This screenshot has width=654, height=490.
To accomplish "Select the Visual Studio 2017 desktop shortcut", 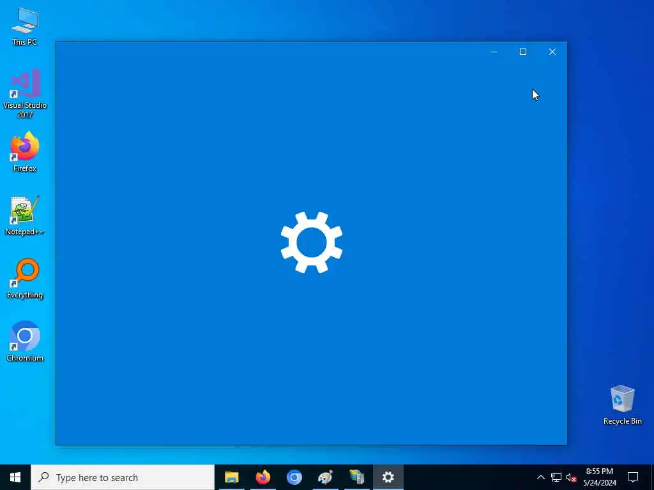I will click(x=25, y=93).
